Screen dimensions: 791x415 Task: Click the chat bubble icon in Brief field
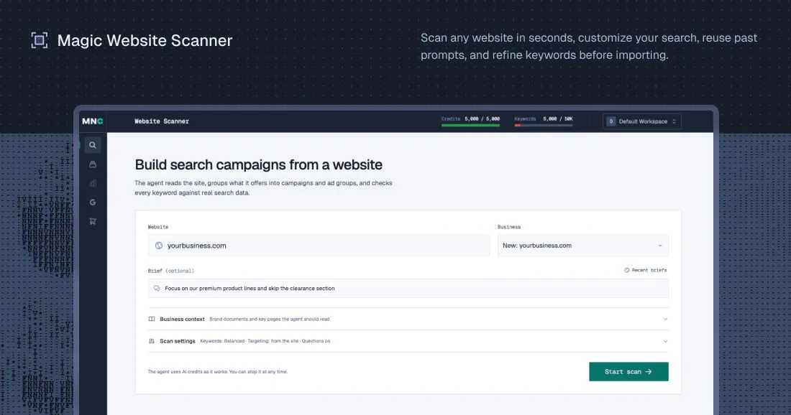[x=157, y=289]
